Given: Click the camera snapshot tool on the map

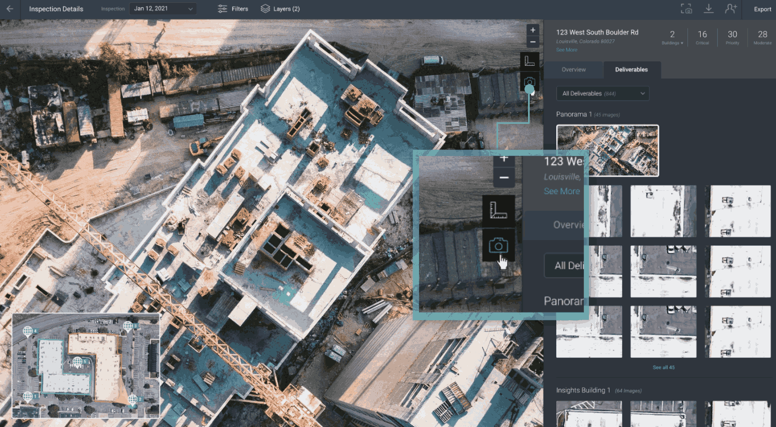Looking at the screenshot, I should (530, 81).
